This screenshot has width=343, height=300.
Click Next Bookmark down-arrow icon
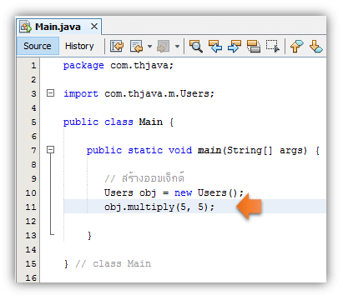pos(315,46)
